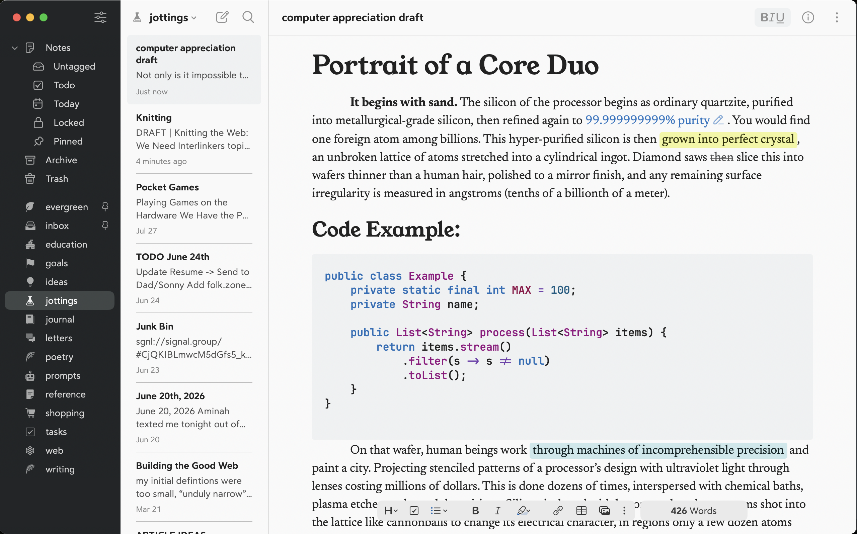
Task: Open the Building the Good Web note
Action: (x=194, y=487)
